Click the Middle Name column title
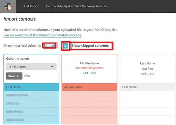The width and height of the screenshot is (176, 125). (90, 63)
